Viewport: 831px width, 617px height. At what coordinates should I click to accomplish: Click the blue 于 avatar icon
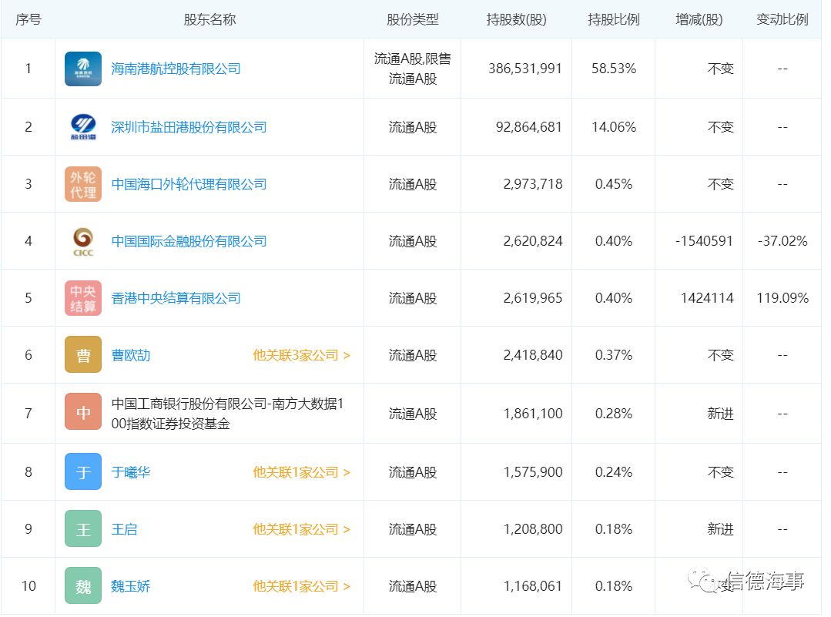[x=83, y=472]
